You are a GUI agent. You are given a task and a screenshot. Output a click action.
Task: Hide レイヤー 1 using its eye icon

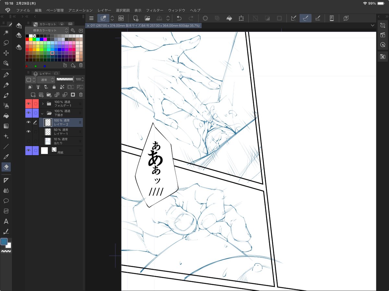pyautogui.click(x=29, y=132)
